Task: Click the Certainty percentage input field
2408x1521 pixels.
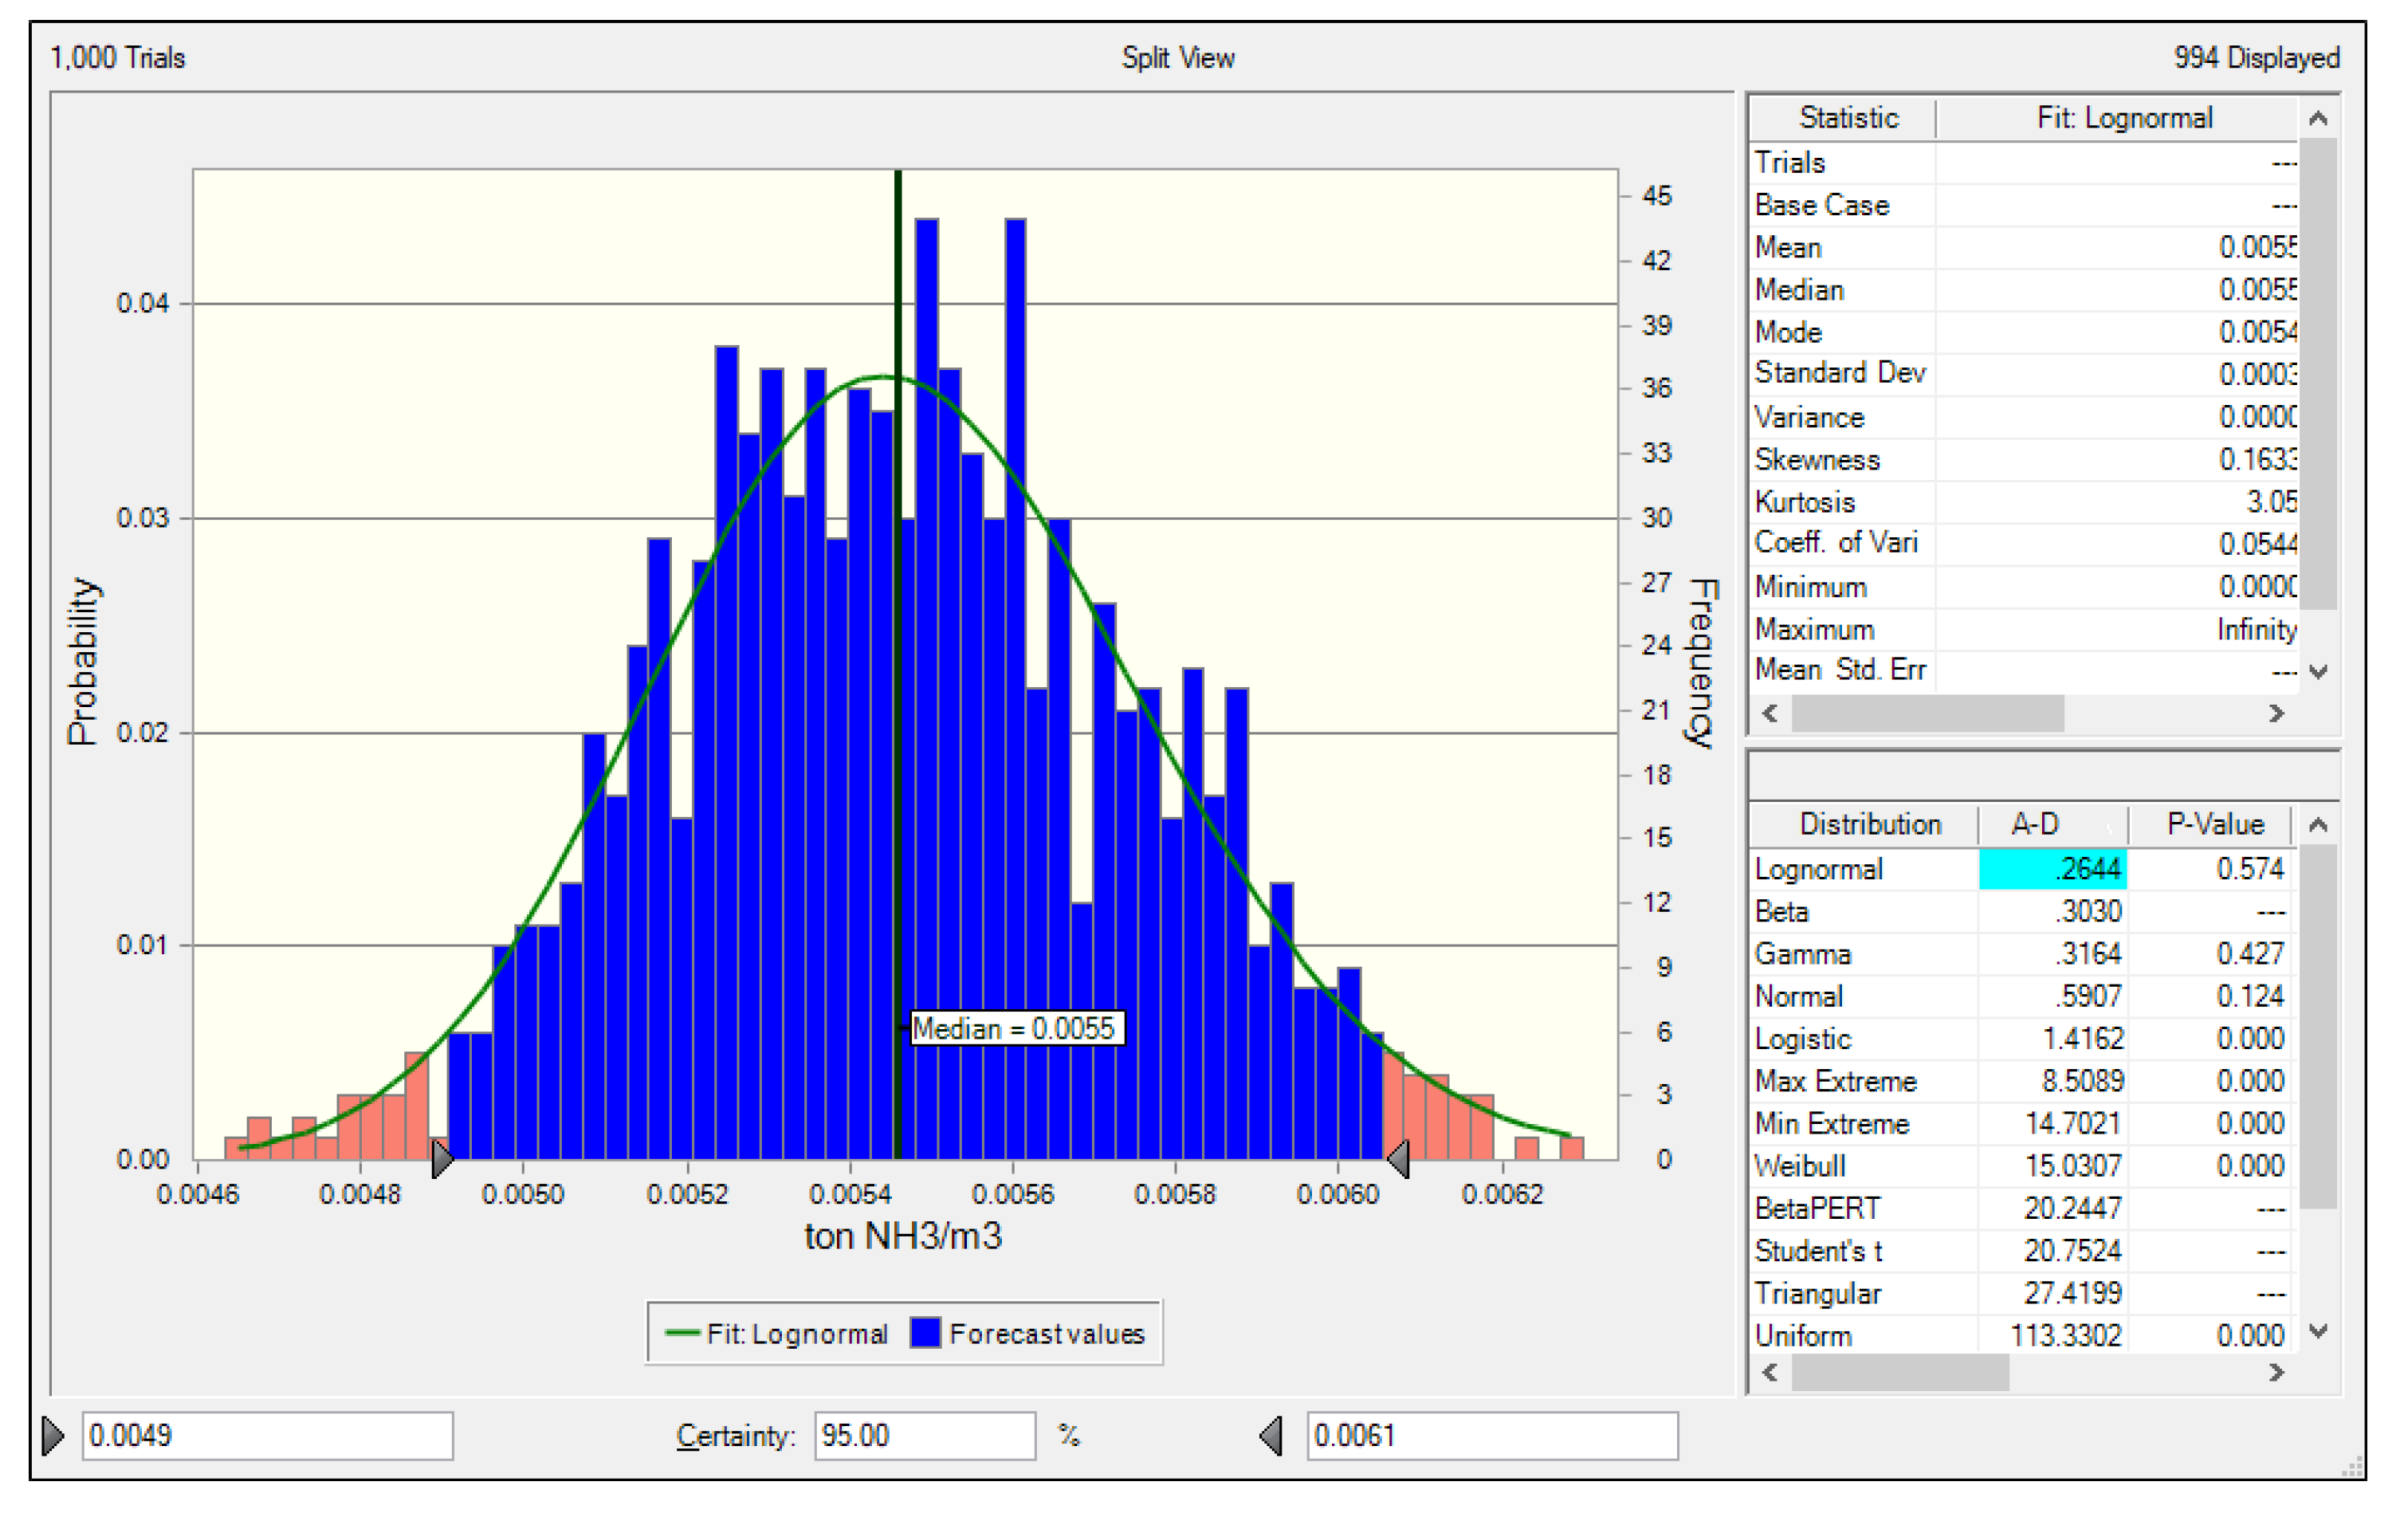Action: (x=924, y=1436)
